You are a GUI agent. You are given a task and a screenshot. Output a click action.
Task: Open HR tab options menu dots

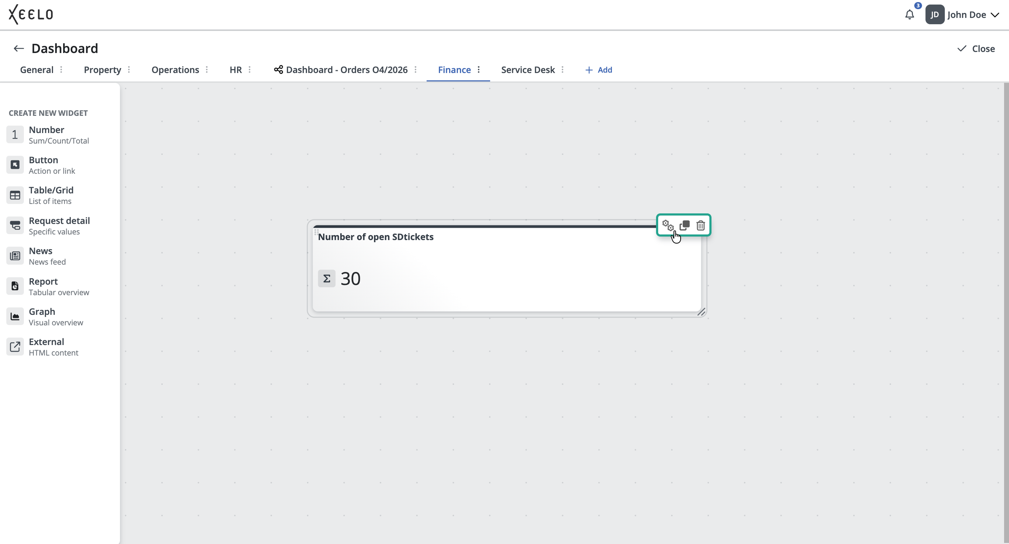click(x=249, y=70)
